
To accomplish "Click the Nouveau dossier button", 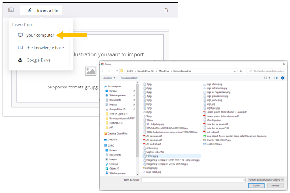I will click(x=129, y=78).
